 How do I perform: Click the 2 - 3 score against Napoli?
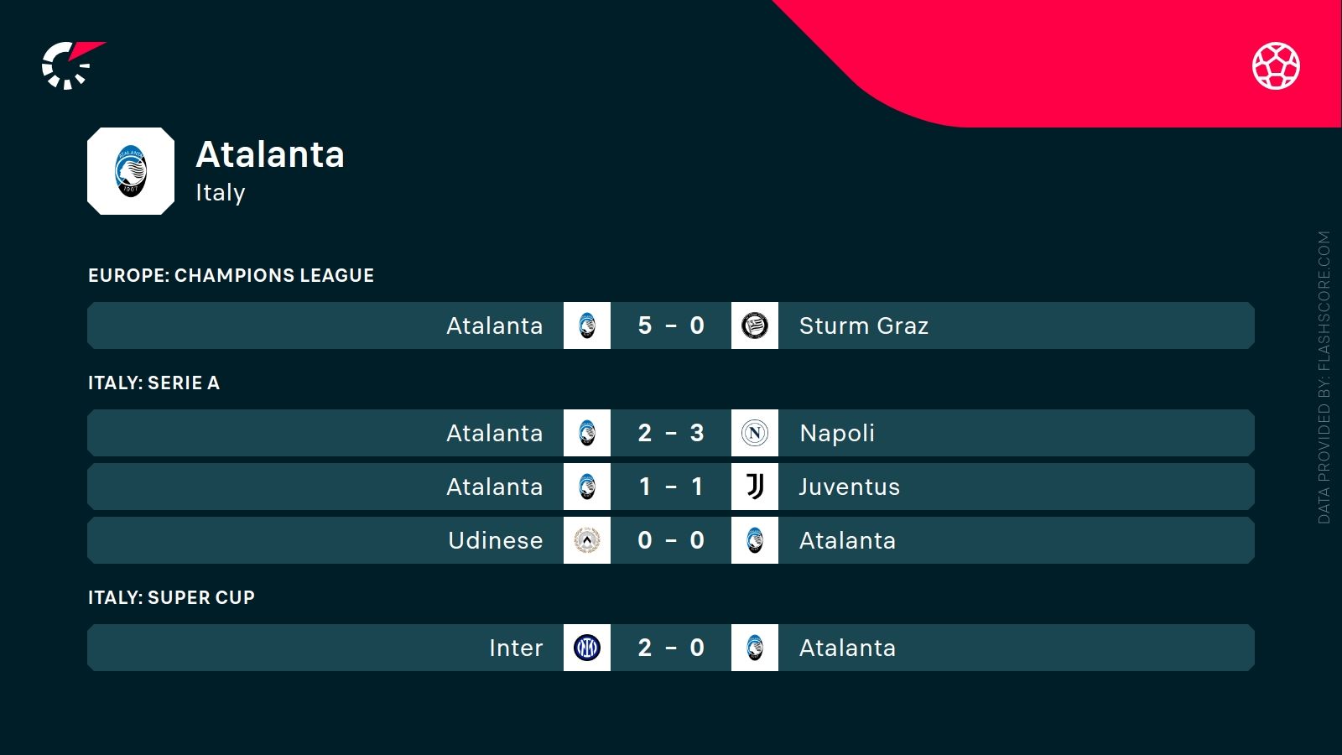click(x=671, y=433)
